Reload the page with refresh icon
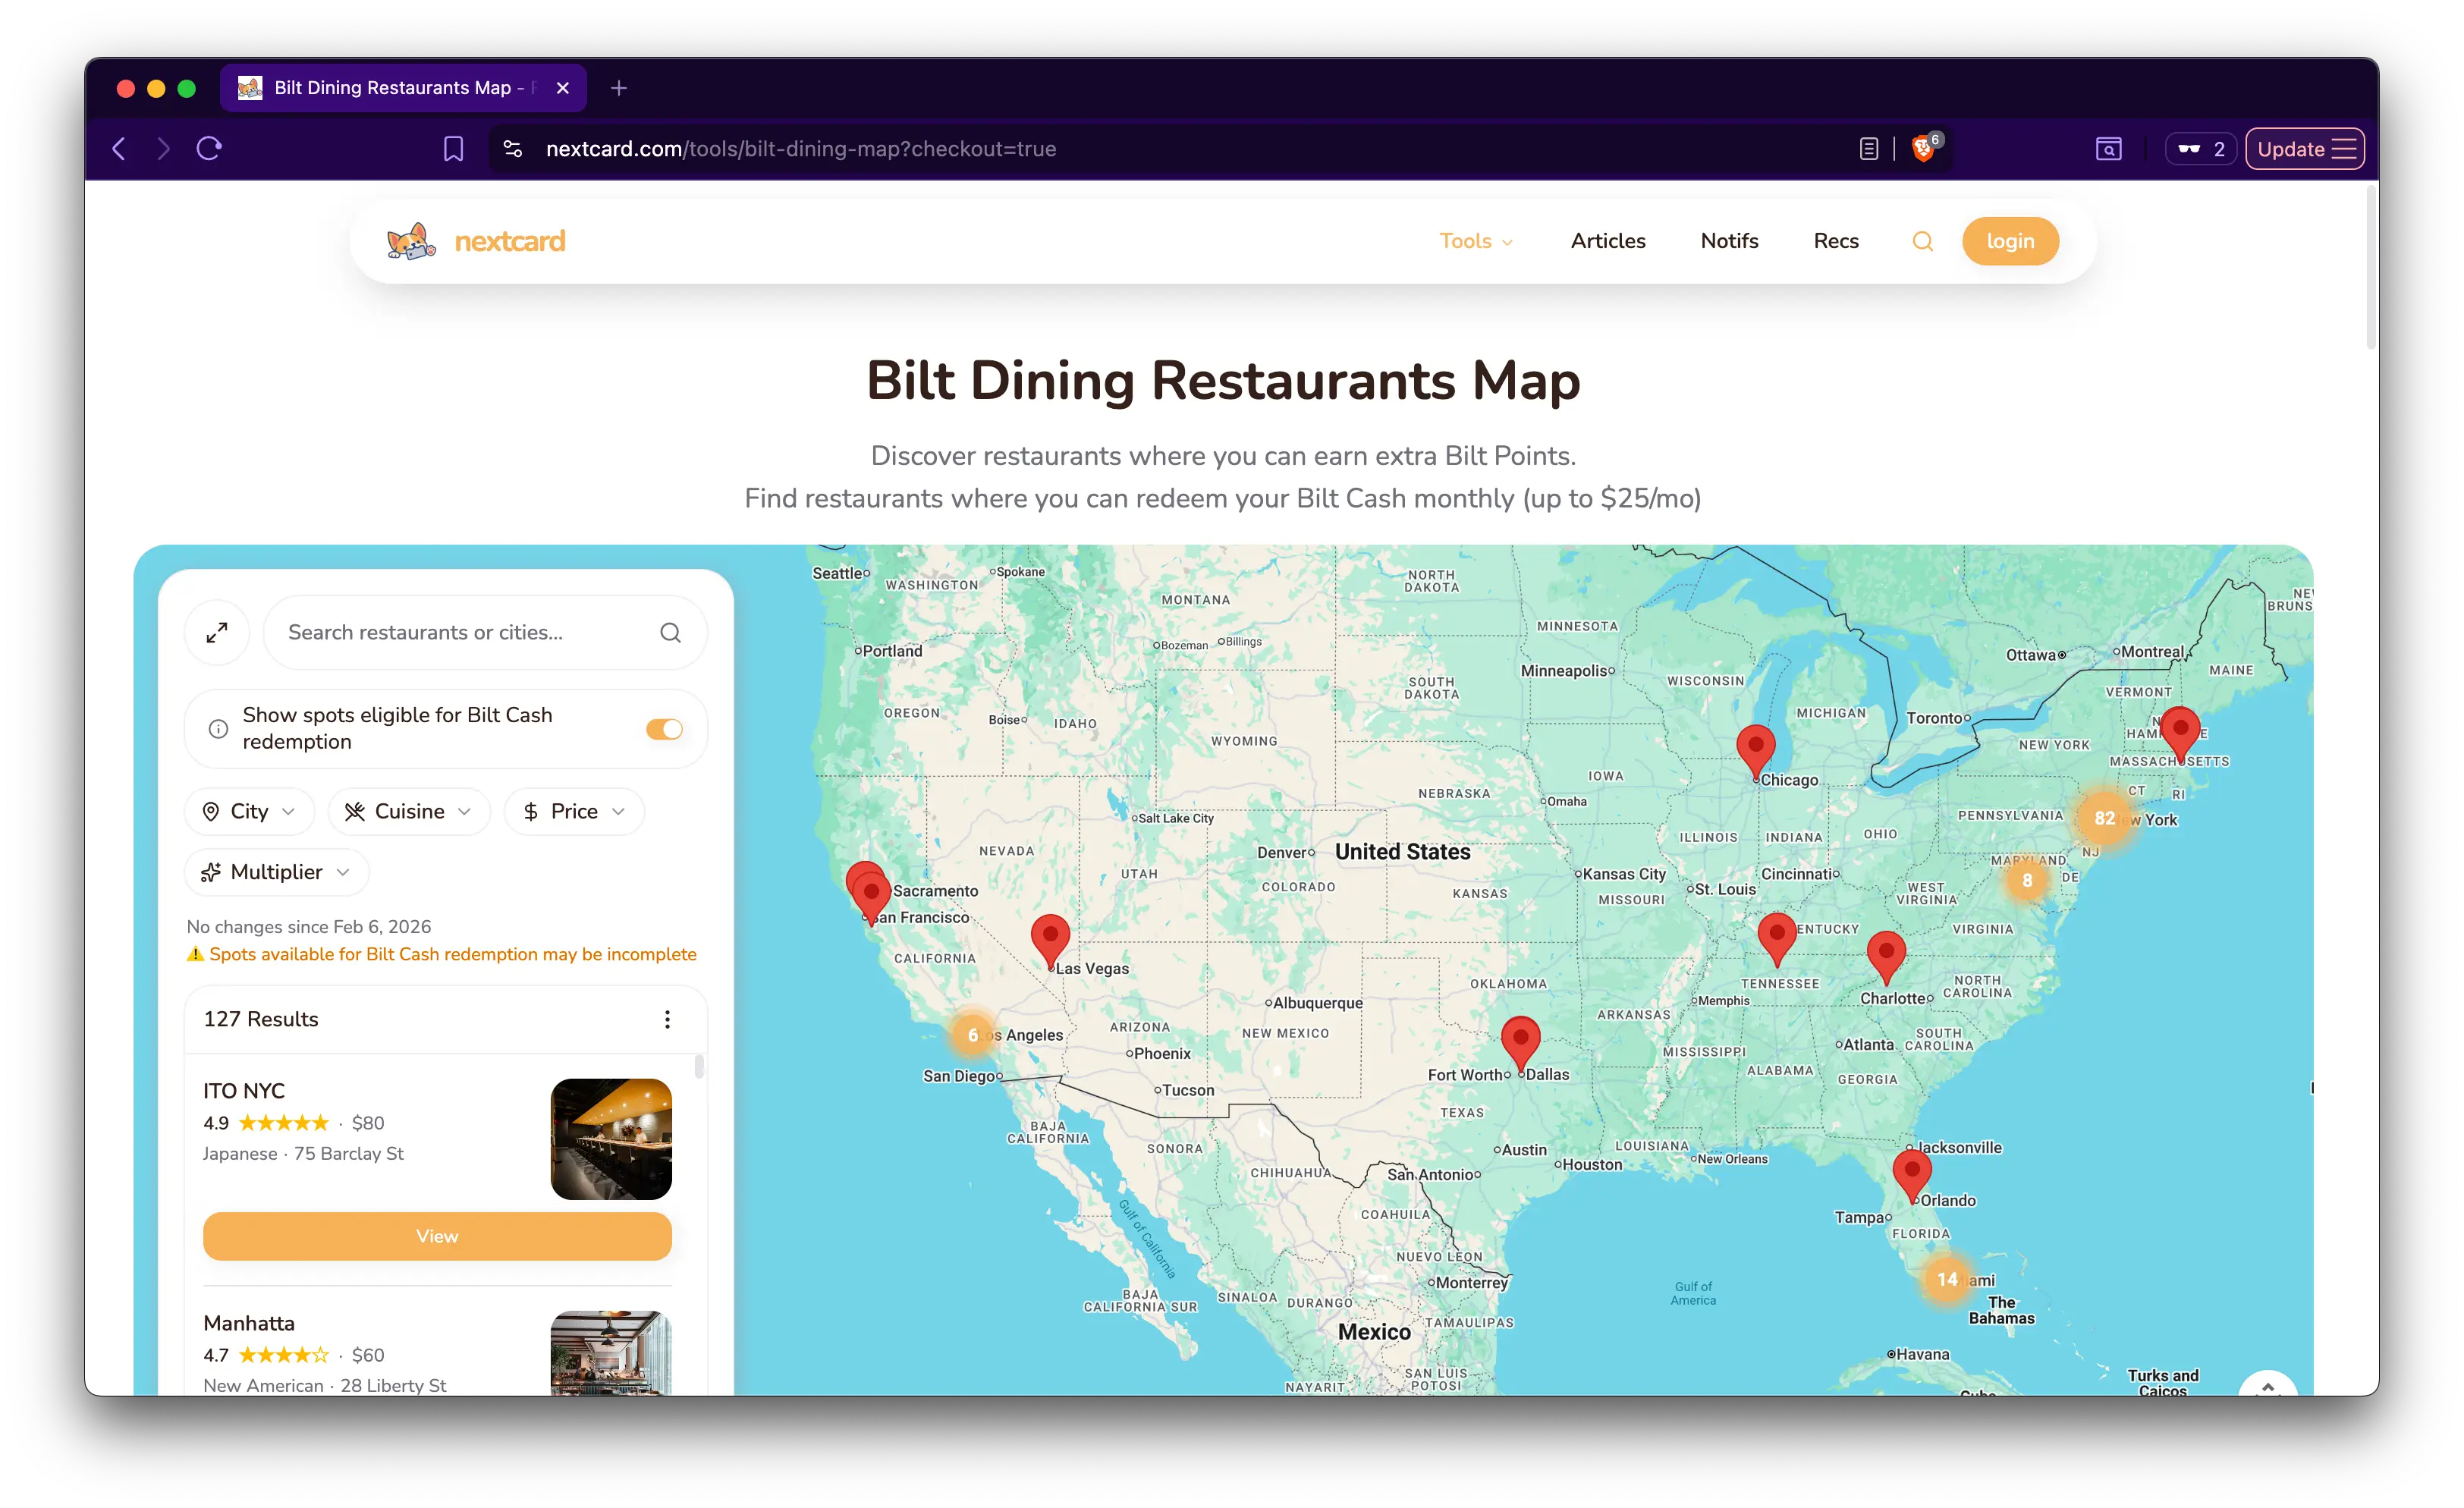The width and height of the screenshot is (2464, 1508). point(209,149)
